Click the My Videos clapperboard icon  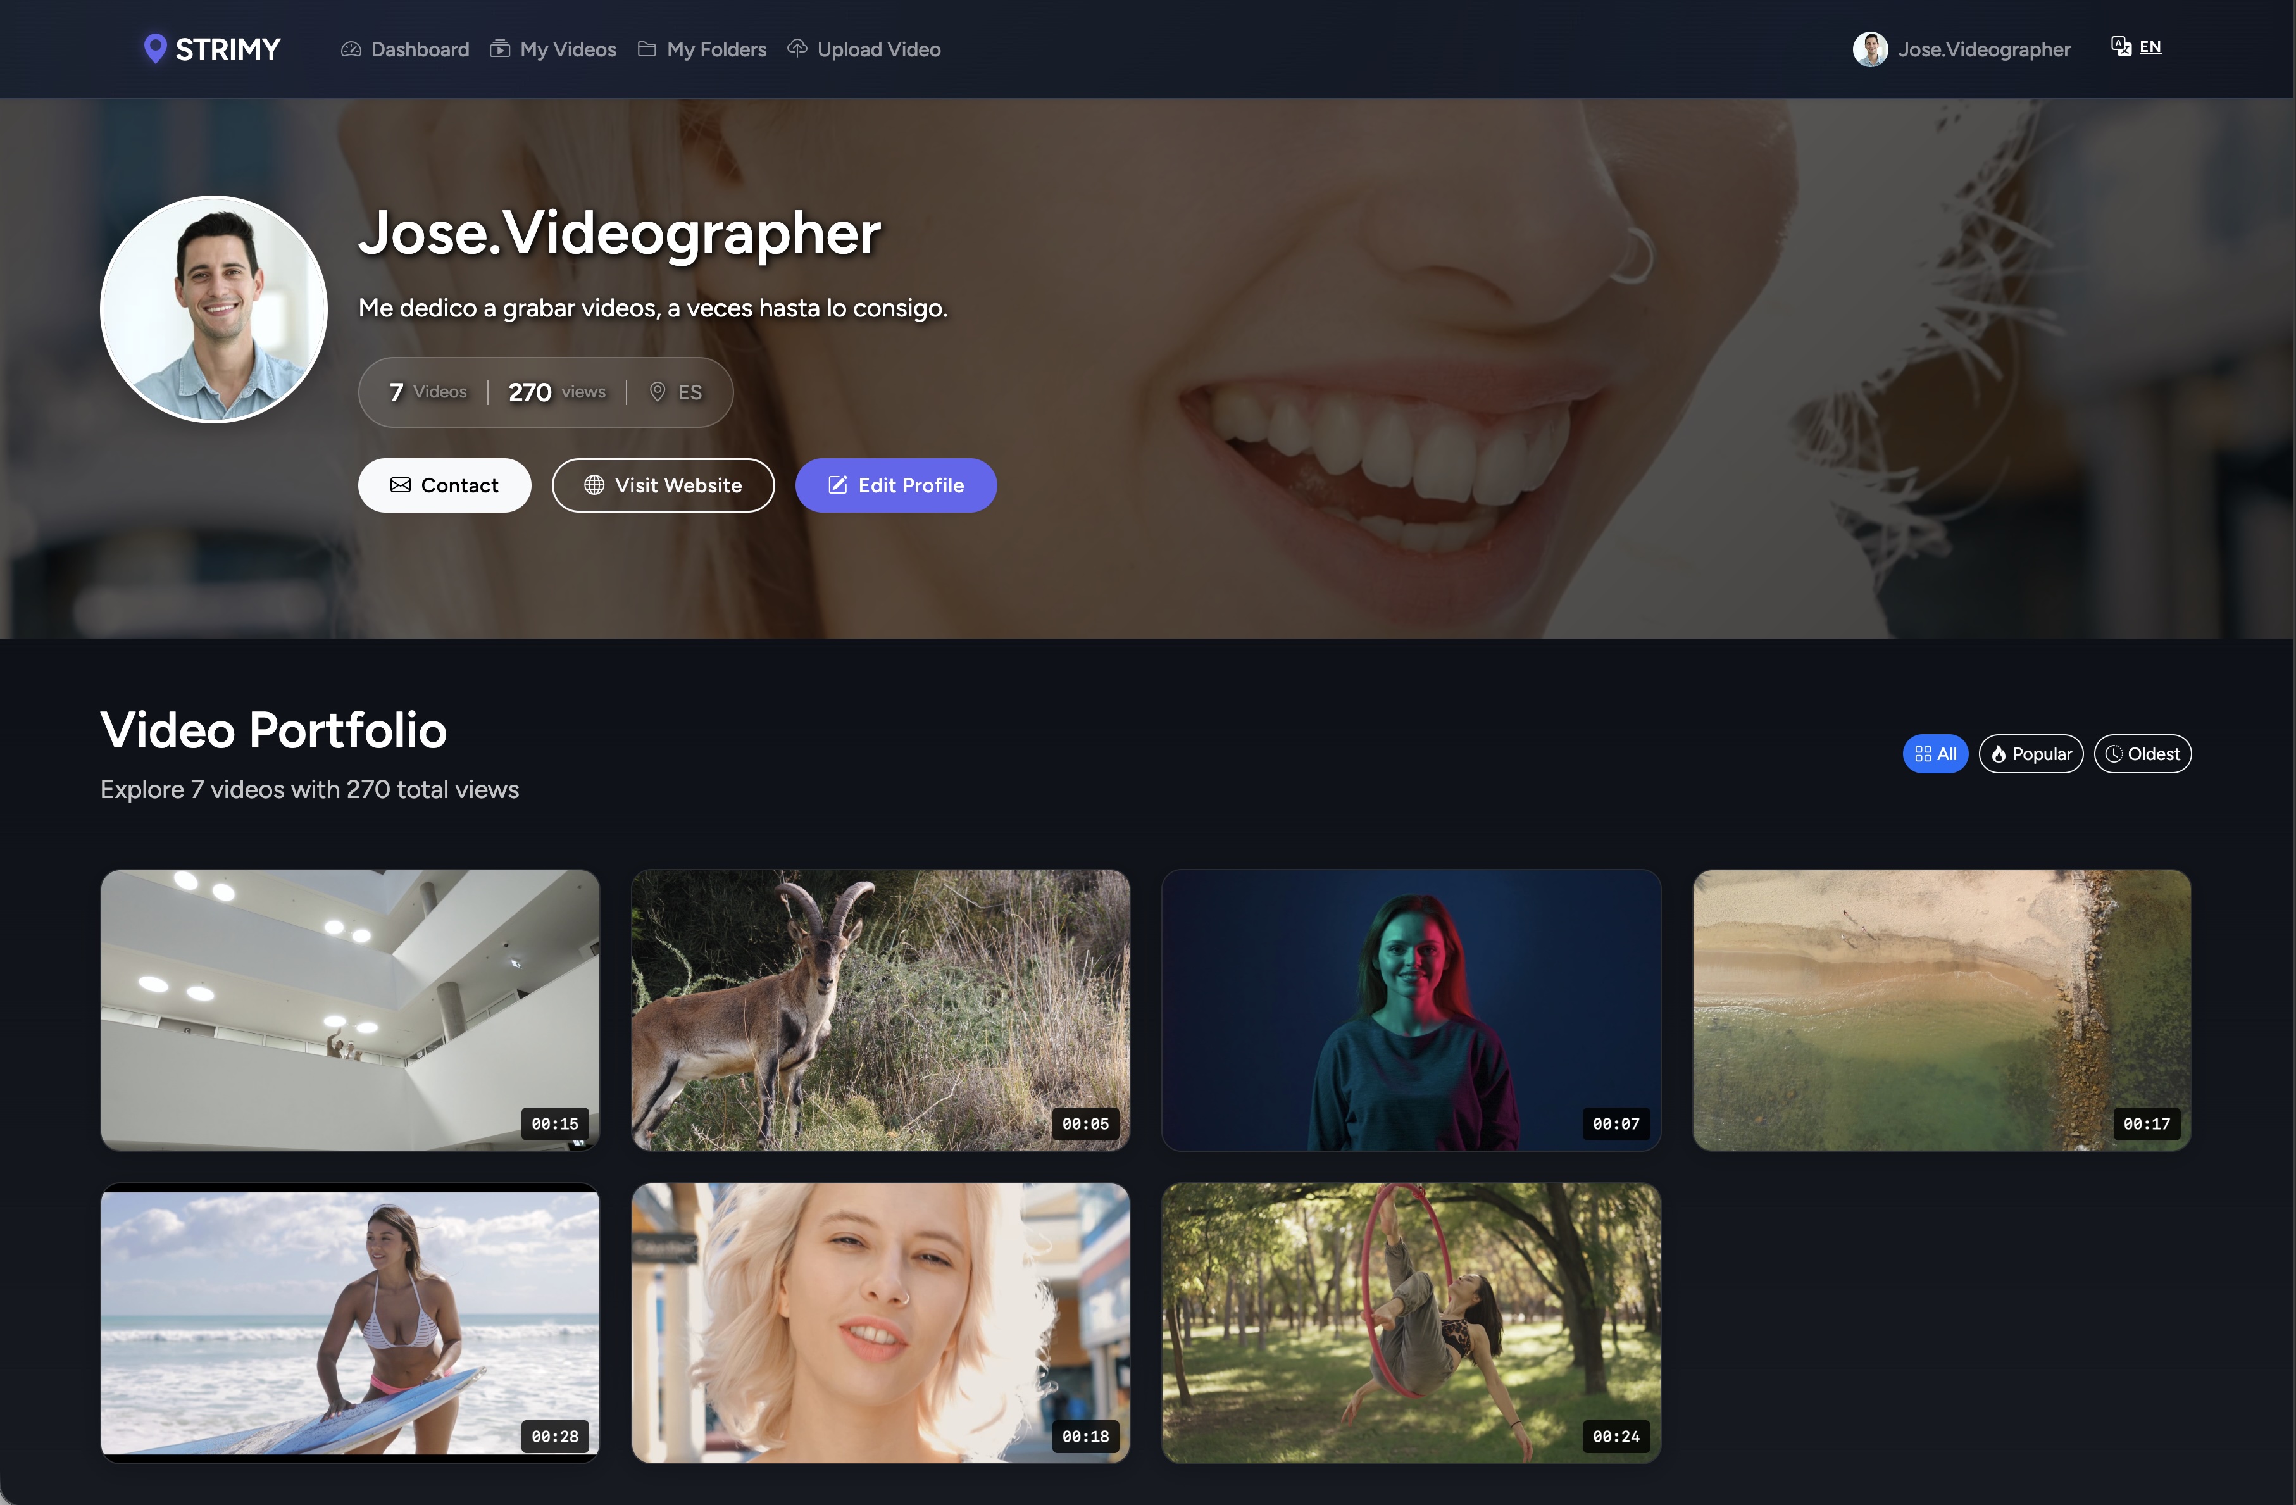coord(500,48)
